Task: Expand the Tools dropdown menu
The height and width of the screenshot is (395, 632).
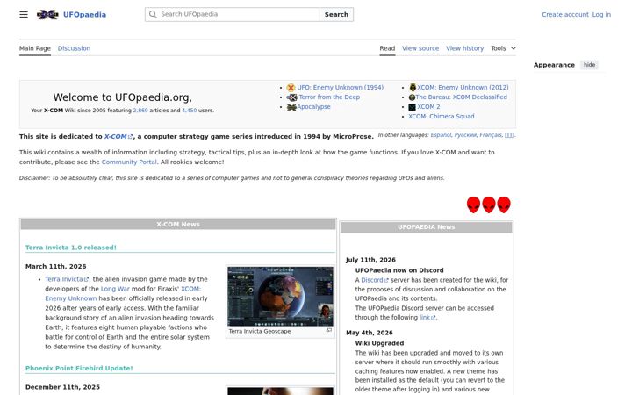Action: [x=503, y=48]
